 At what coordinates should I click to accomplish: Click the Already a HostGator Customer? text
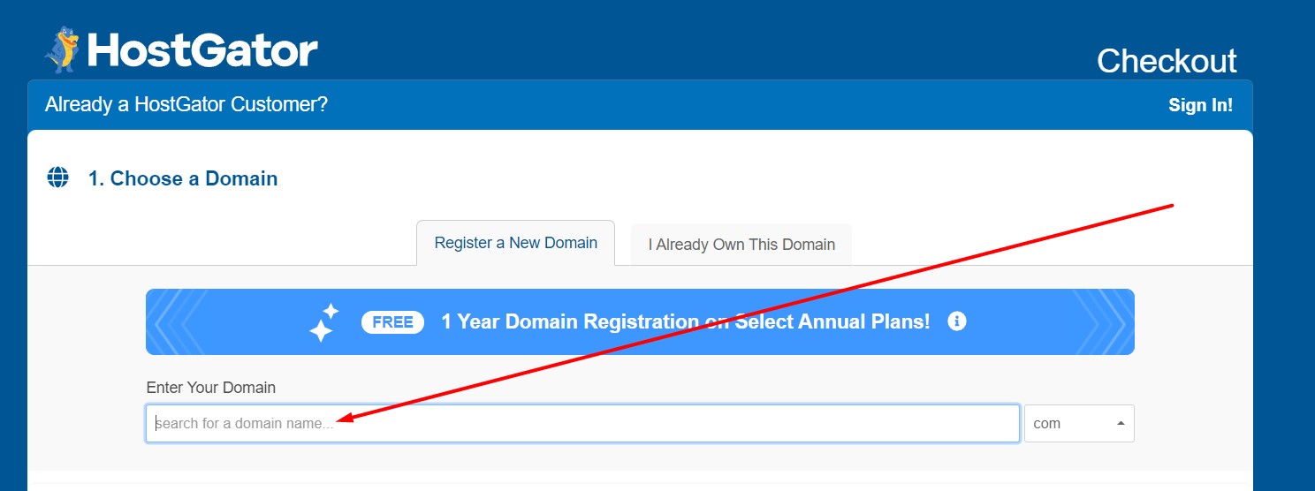tap(186, 104)
